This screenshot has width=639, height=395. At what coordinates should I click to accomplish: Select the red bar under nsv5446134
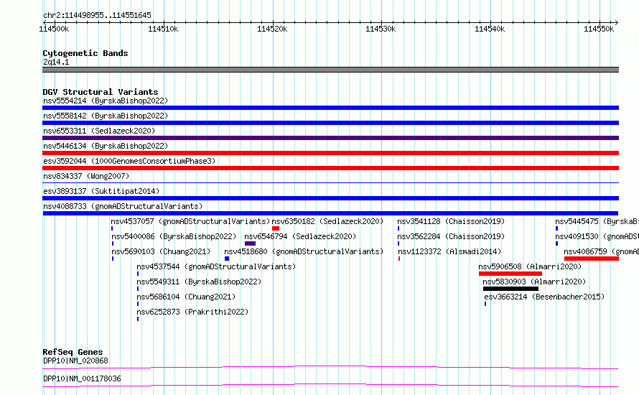tap(330, 153)
